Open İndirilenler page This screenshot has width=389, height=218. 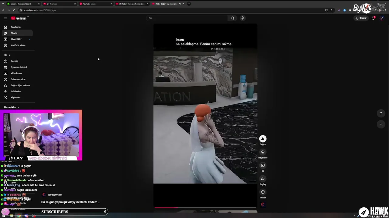17,91
